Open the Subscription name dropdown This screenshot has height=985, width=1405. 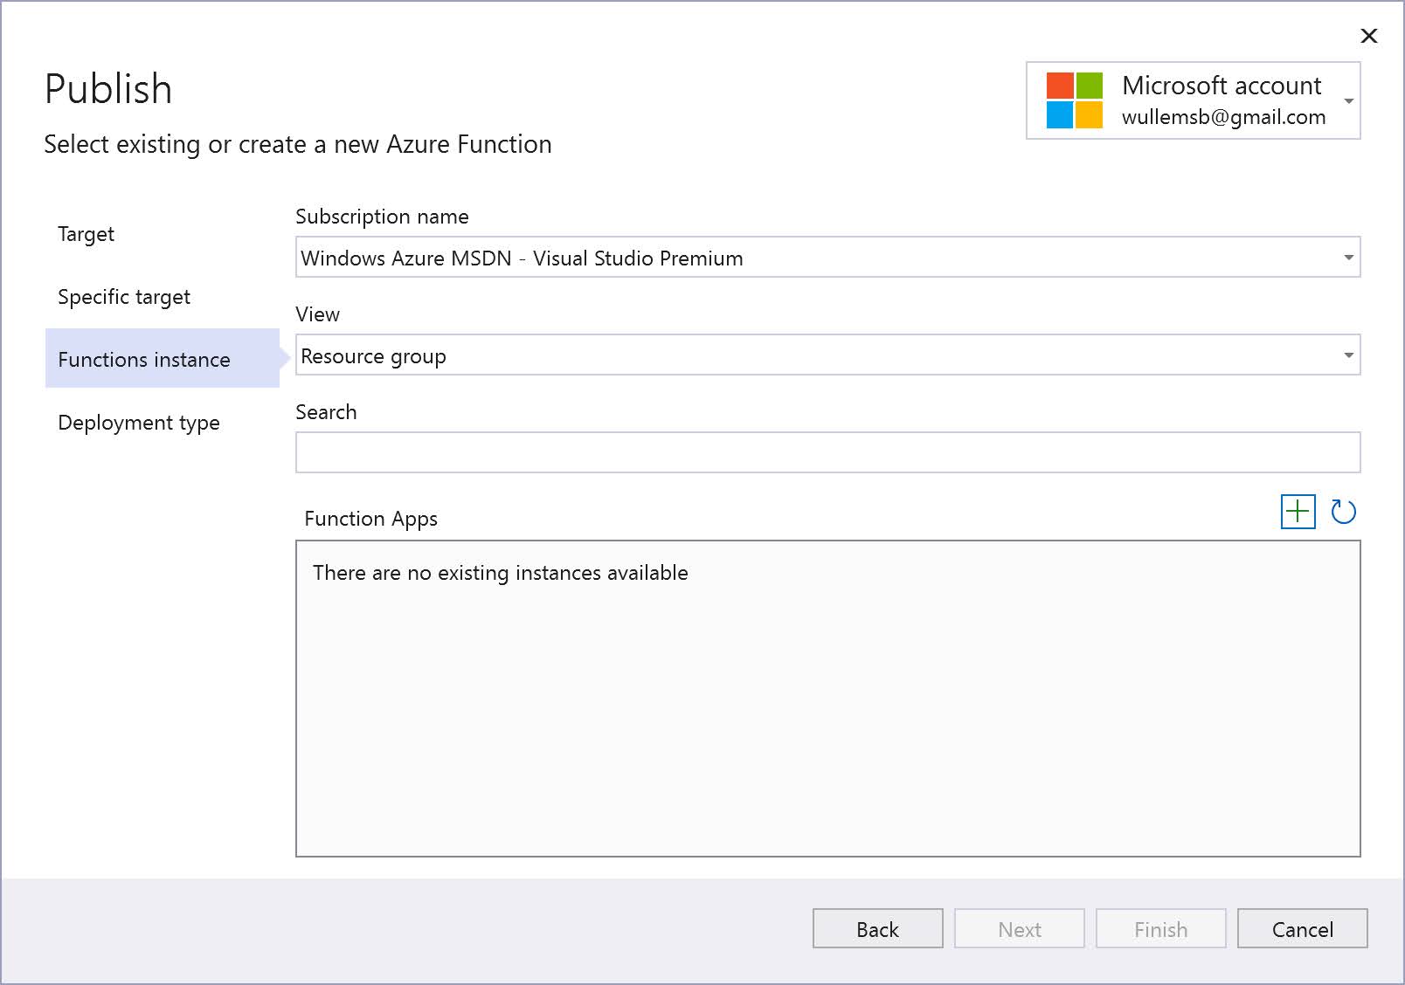tap(827, 258)
